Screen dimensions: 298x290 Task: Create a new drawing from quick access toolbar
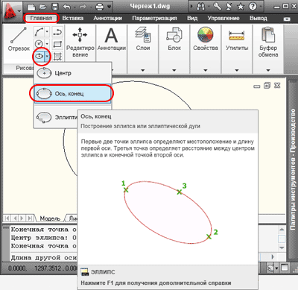click(31, 7)
